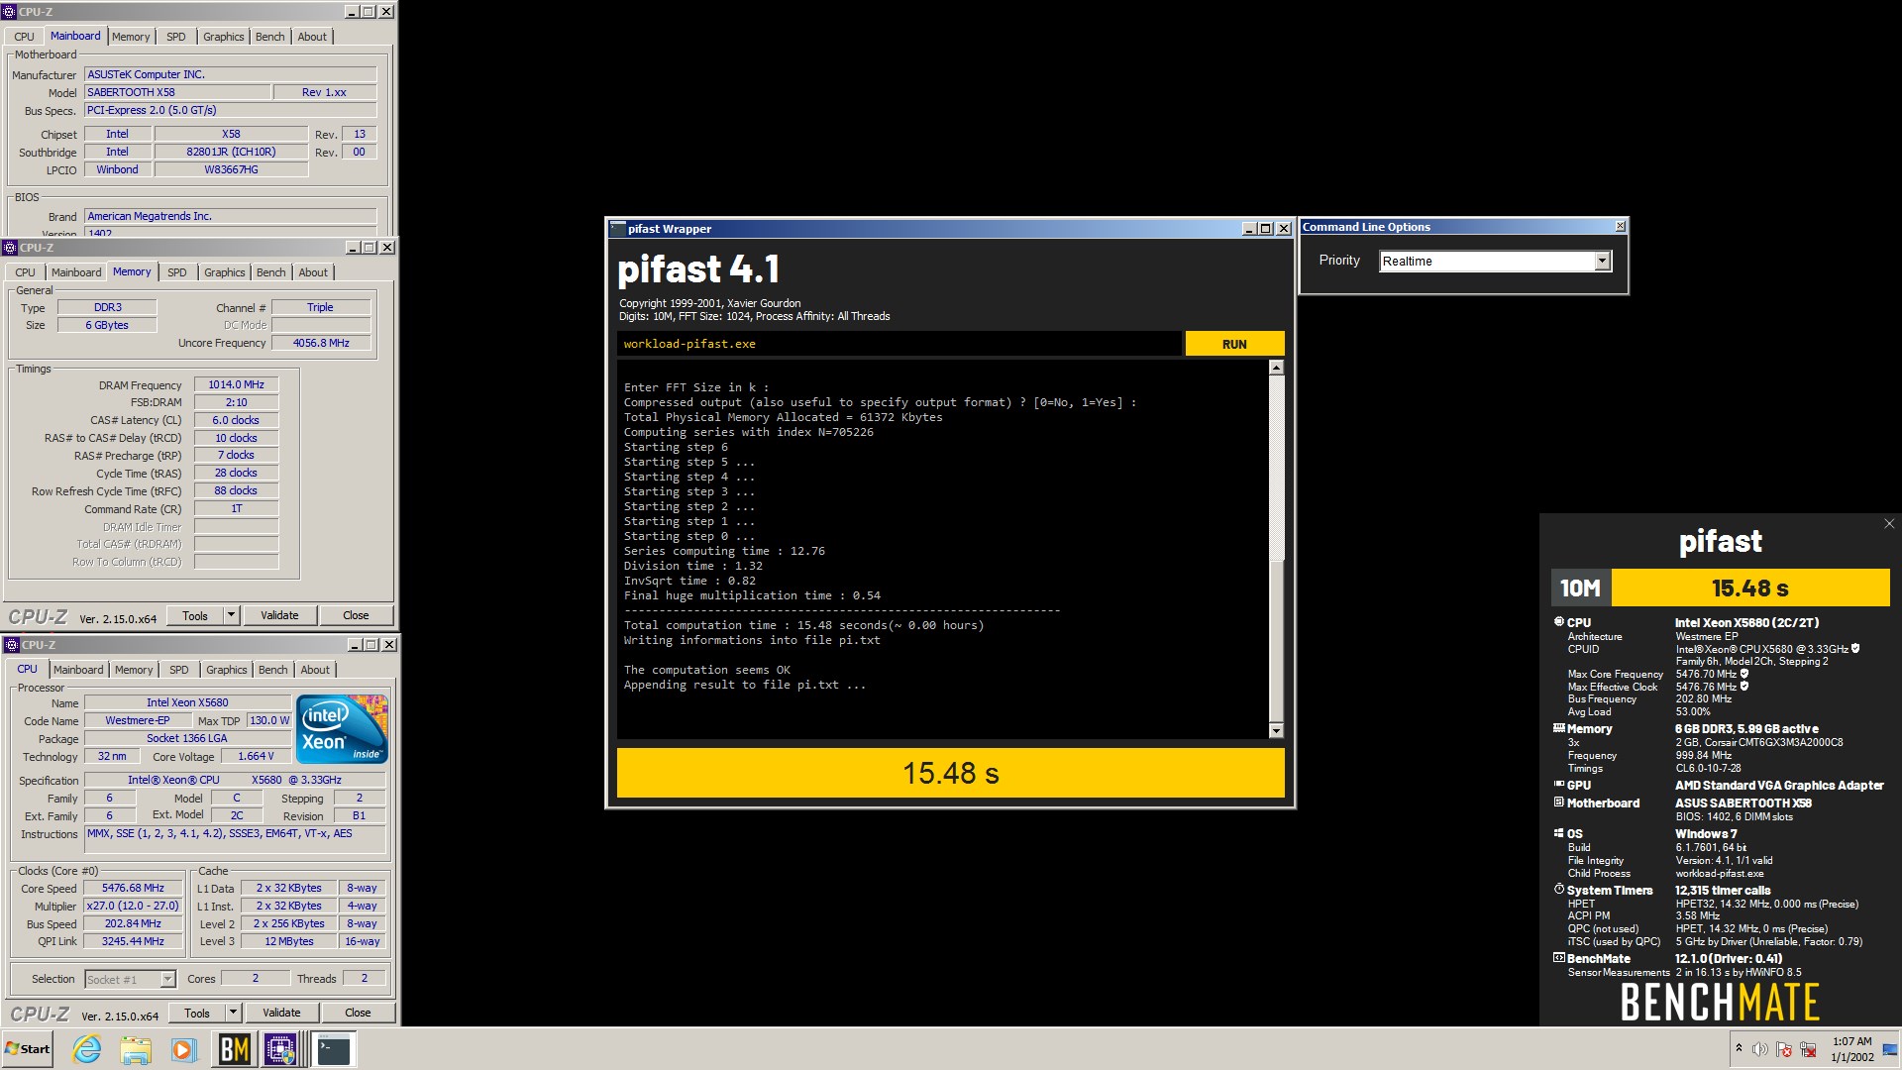Close the Command Line Options panel
The height and width of the screenshot is (1070, 1902).
1620,227
